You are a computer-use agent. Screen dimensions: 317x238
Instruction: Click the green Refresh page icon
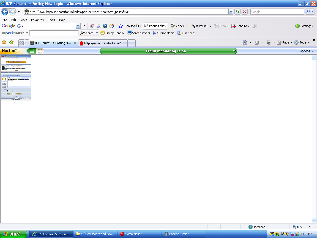(x=237, y=12)
